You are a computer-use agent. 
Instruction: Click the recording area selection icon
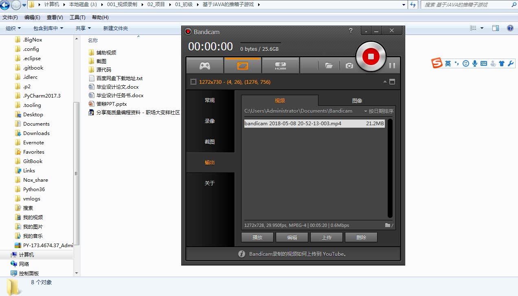pos(193,82)
